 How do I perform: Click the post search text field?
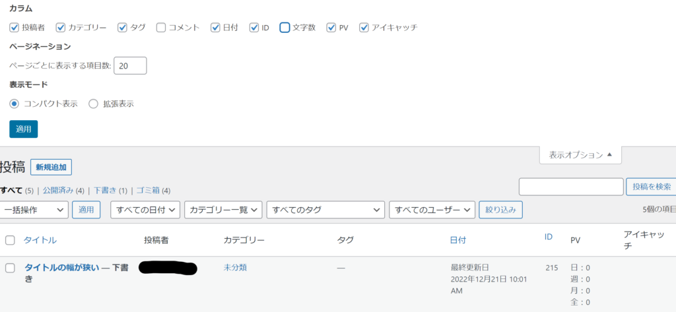[x=571, y=187]
